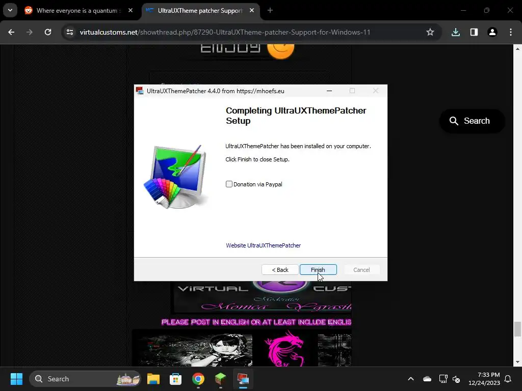Open the Chrome profile icon
Screen dimensions: 522x391
[492, 32]
